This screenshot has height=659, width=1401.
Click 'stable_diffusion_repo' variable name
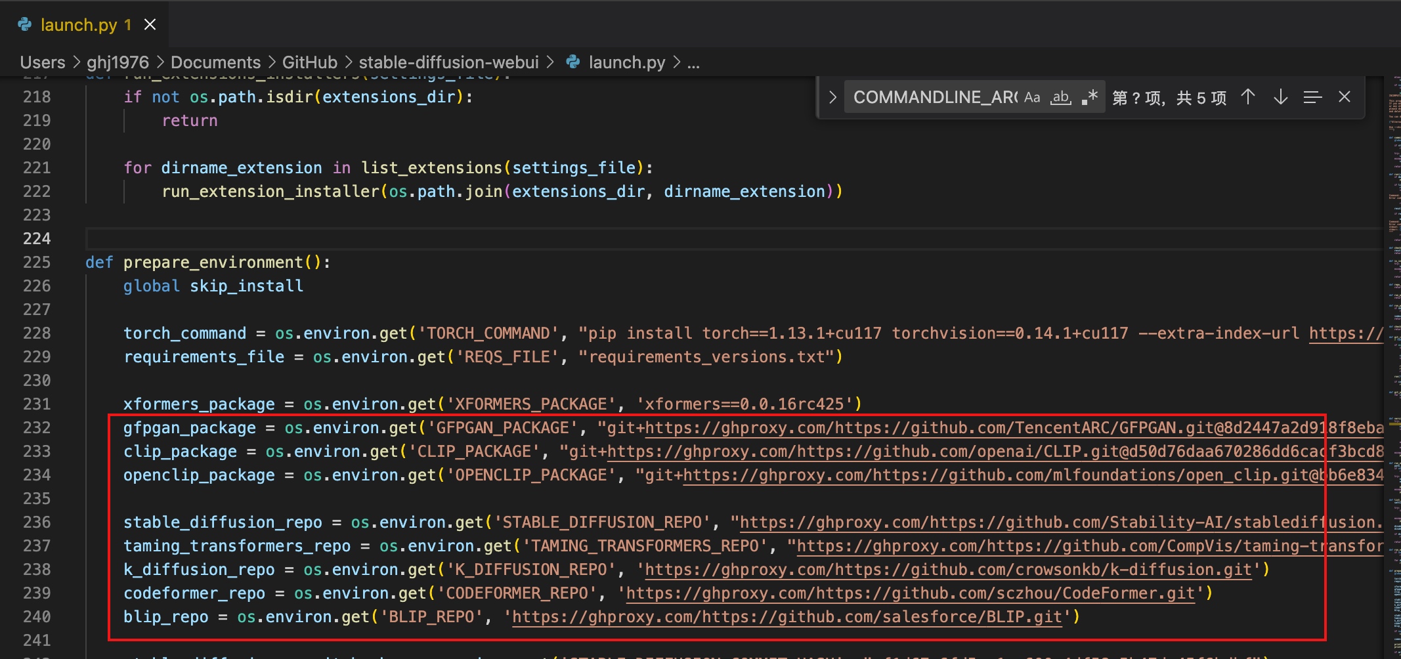(x=223, y=522)
